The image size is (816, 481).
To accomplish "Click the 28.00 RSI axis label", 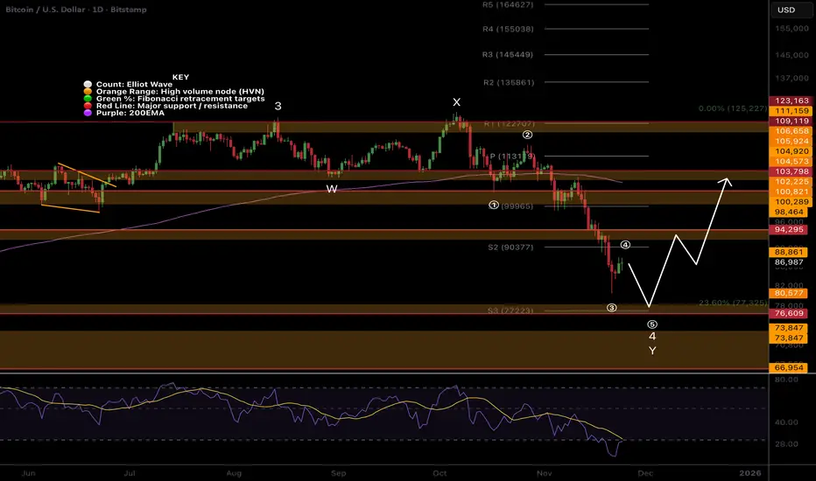I will [786, 444].
